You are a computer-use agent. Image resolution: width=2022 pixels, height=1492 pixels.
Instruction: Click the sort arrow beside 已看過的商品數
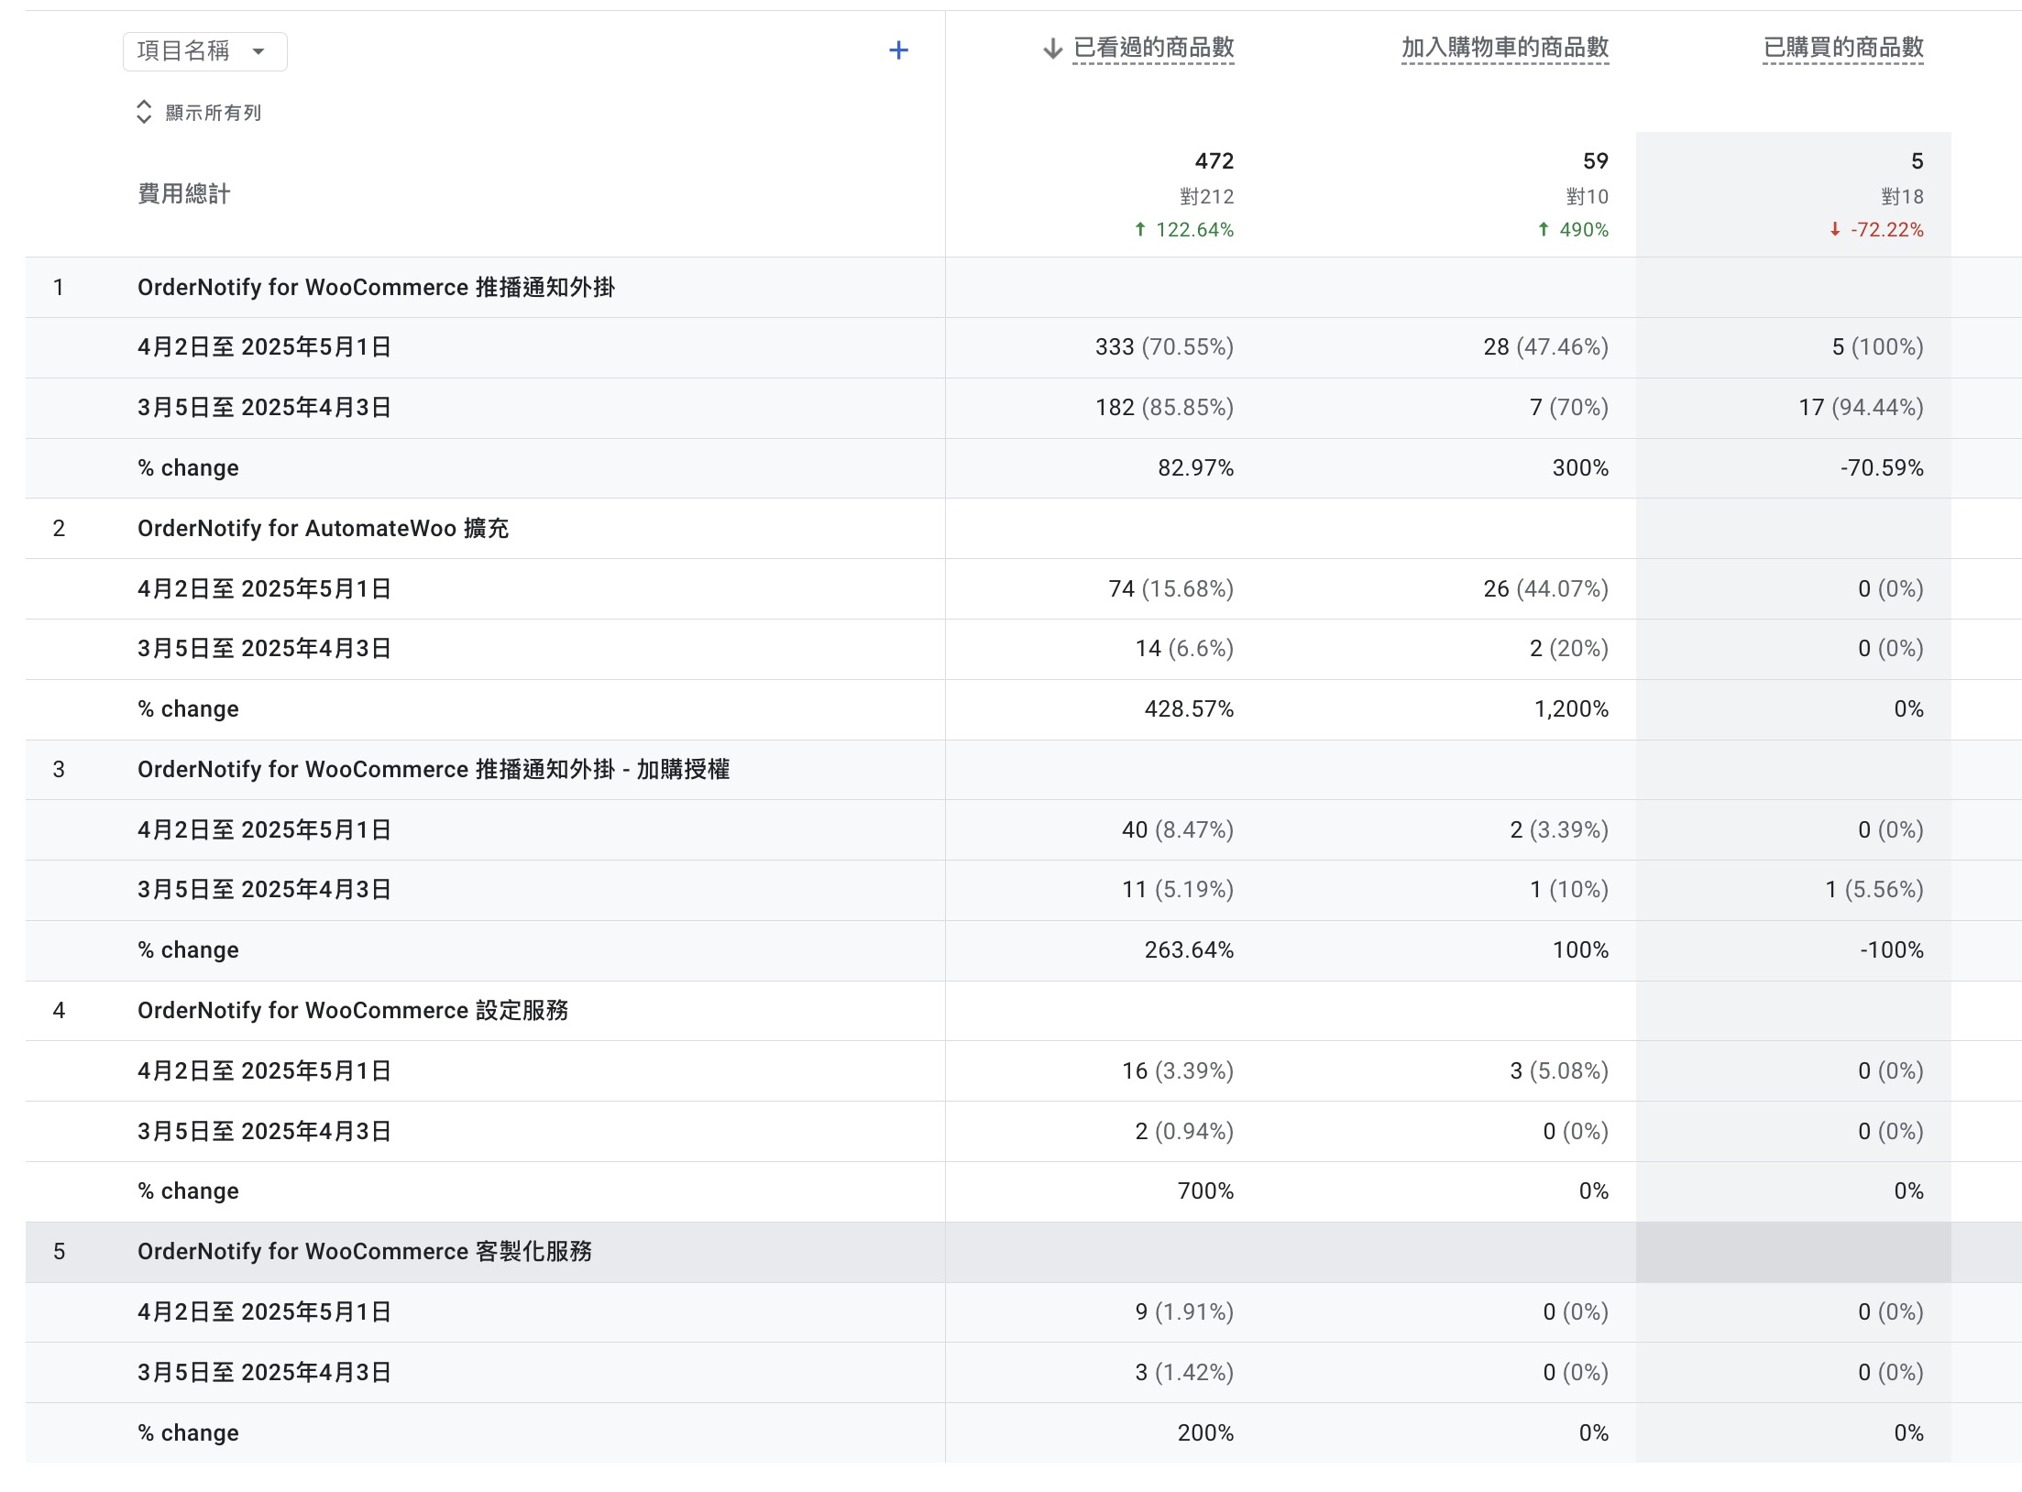tap(1052, 49)
